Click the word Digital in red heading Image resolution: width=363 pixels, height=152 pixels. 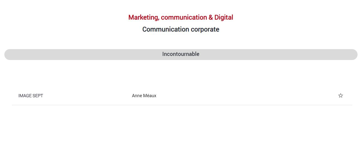tap(224, 17)
